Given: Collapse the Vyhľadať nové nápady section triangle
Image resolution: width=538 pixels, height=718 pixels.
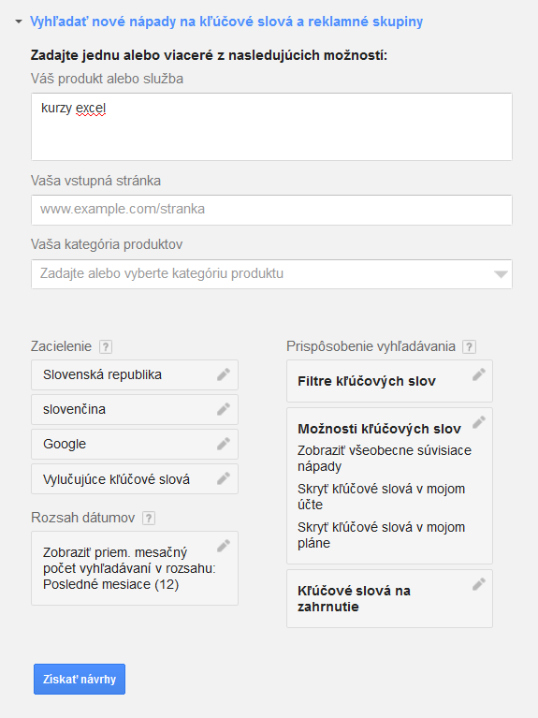Looking at the screenshot, I should 19,22.
